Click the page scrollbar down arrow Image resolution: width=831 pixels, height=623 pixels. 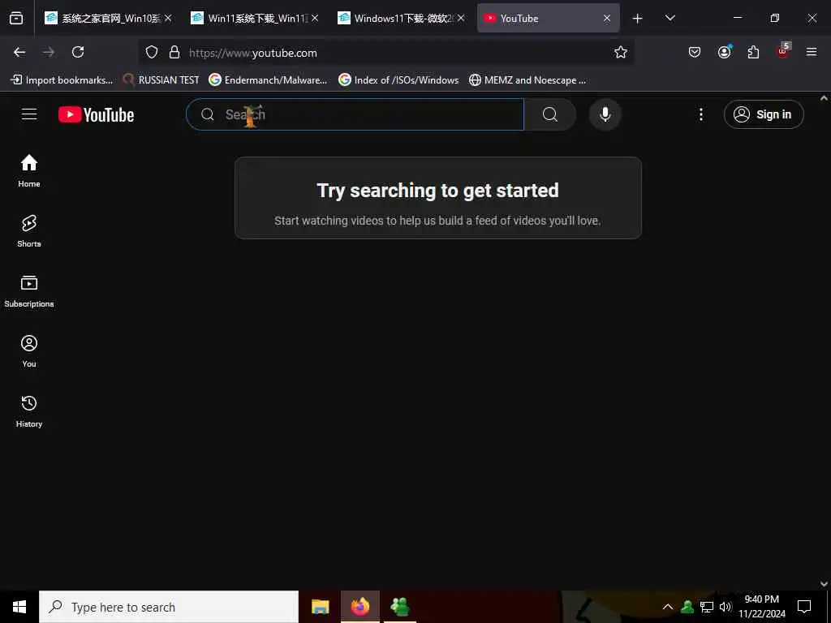[824, 584]
